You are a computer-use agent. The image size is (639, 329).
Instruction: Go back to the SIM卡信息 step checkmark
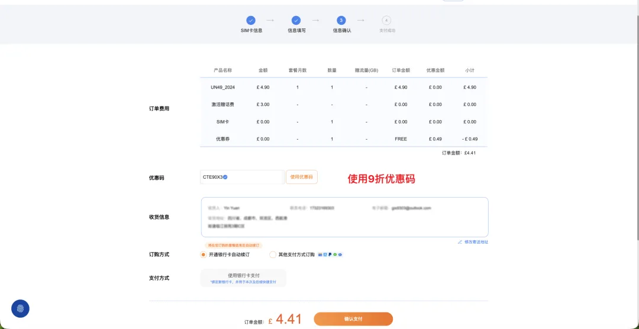click(x=251, y=20)
